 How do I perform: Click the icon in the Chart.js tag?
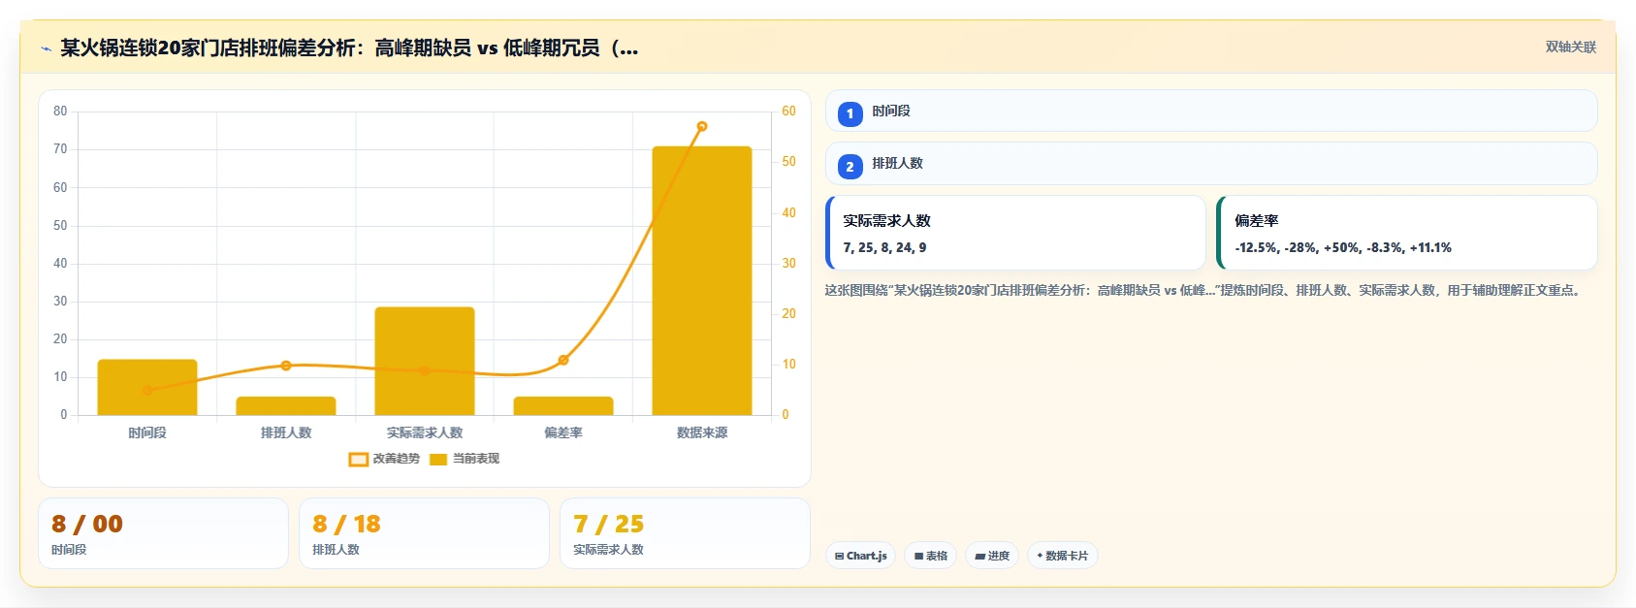pyautogui.click(x=840, y=557)
